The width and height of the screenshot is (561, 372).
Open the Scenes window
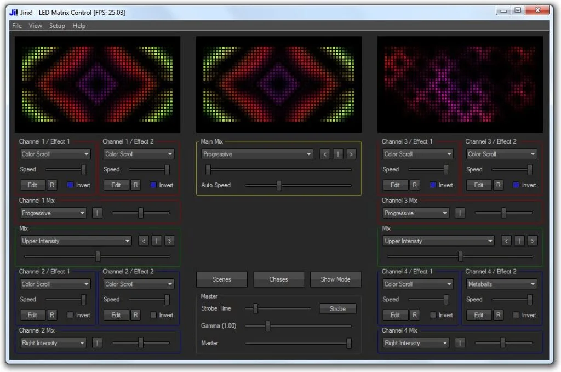(x=222, y=279)
